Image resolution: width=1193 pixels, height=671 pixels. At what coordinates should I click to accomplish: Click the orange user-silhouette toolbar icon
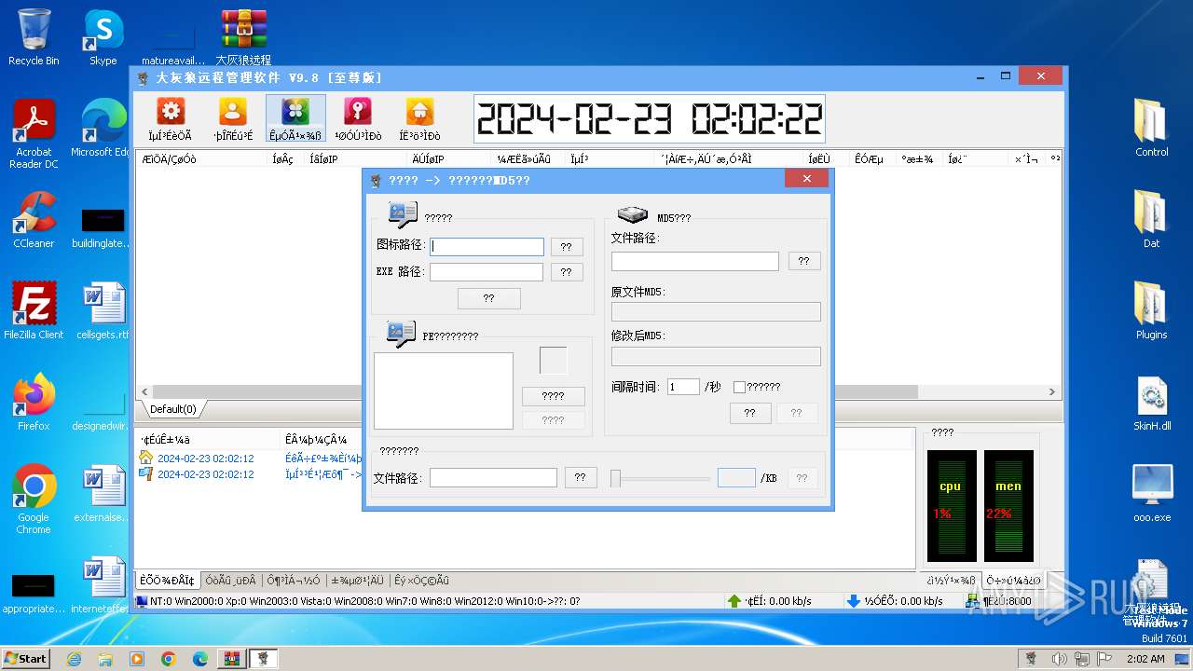tap(232, 112)
